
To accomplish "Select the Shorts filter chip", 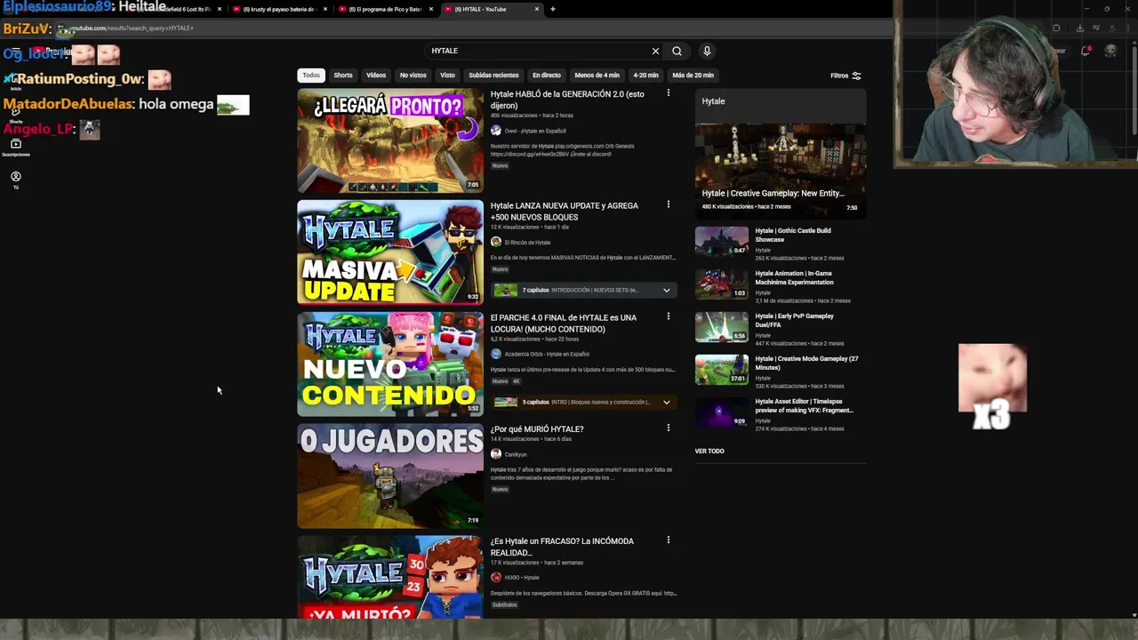I will coord(343,76).
